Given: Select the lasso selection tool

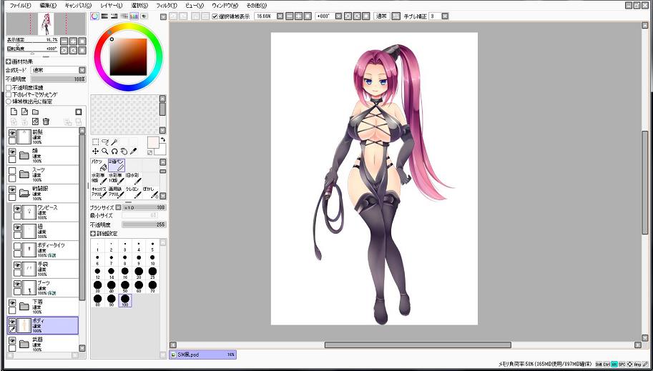Looking at the screenshot, I should tap(104, 142).
